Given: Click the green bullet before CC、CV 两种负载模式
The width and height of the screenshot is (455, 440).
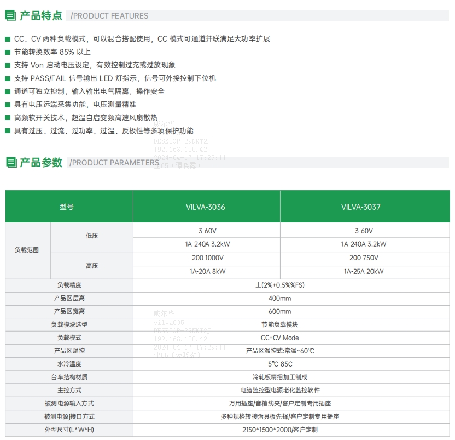Looking at the screenshot, I should [7, 39].
